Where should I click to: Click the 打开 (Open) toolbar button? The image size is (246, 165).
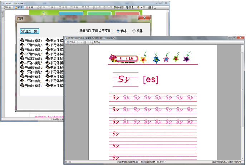point(19,7)
